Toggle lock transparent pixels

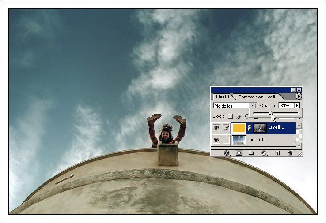[x=230, y=116]
